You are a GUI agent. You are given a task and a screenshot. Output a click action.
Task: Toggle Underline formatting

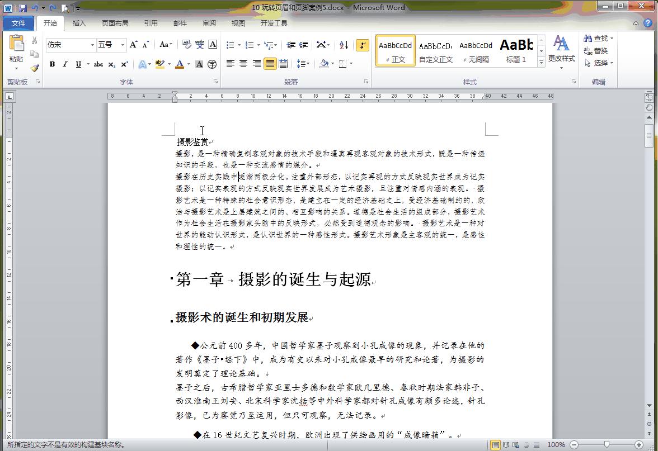pyautogui.click(x=78, y=64)
